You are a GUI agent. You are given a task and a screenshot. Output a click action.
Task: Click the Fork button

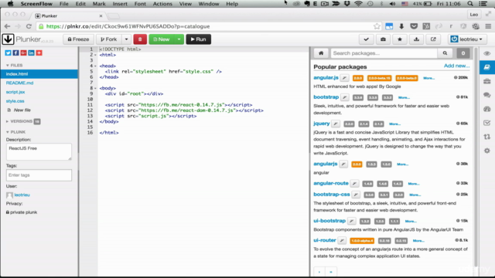109,39
